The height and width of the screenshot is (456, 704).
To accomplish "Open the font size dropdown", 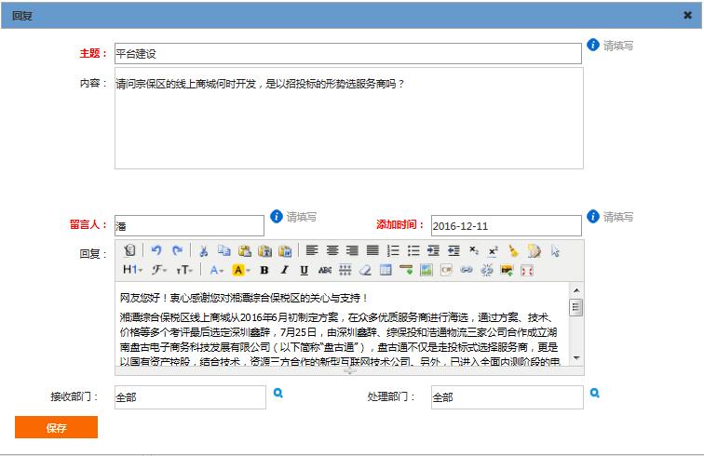I will (184, 270).
